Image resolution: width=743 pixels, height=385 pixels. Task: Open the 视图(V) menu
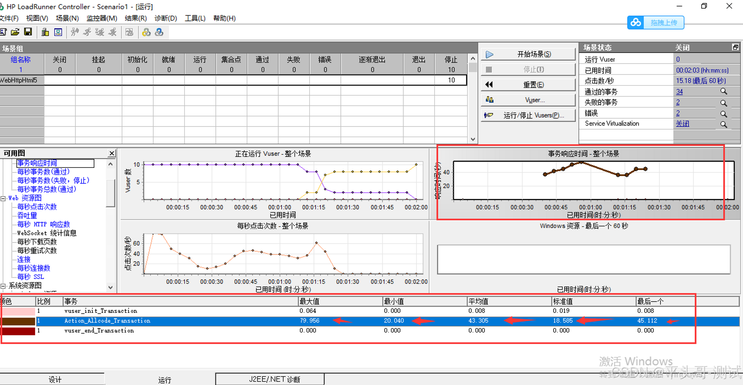click(x=37, y=18)
